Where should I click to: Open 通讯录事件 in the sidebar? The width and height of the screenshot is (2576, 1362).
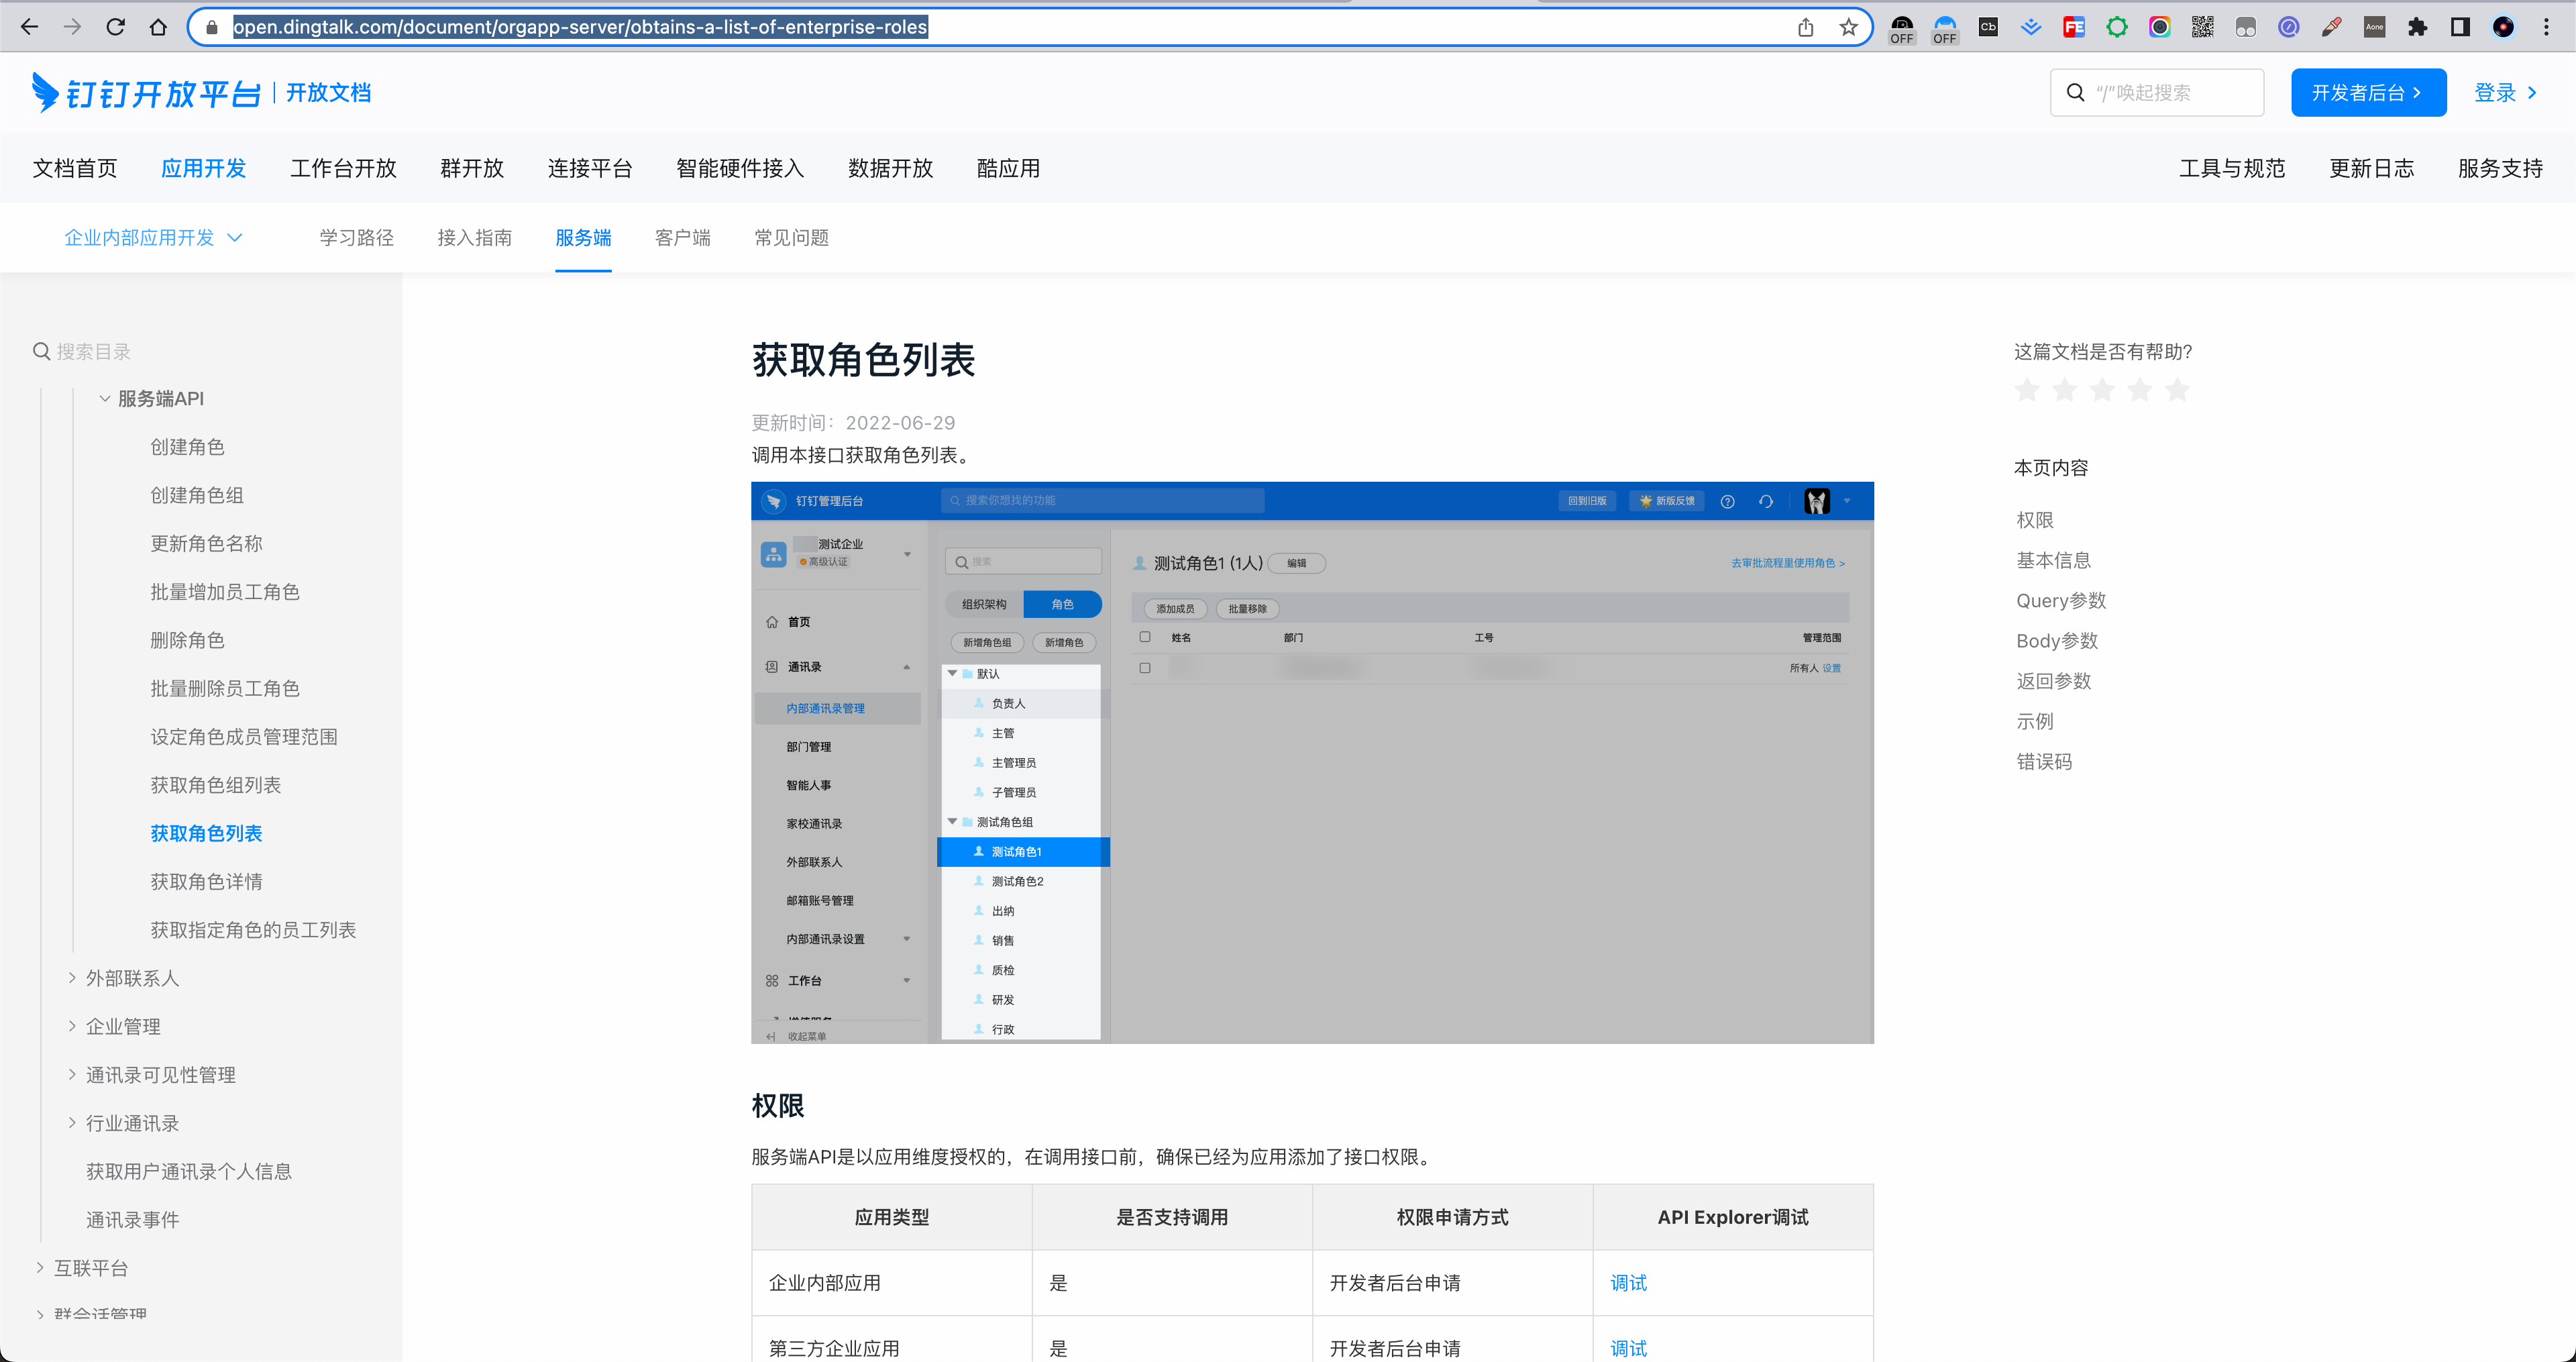(x=132, y=1220)
